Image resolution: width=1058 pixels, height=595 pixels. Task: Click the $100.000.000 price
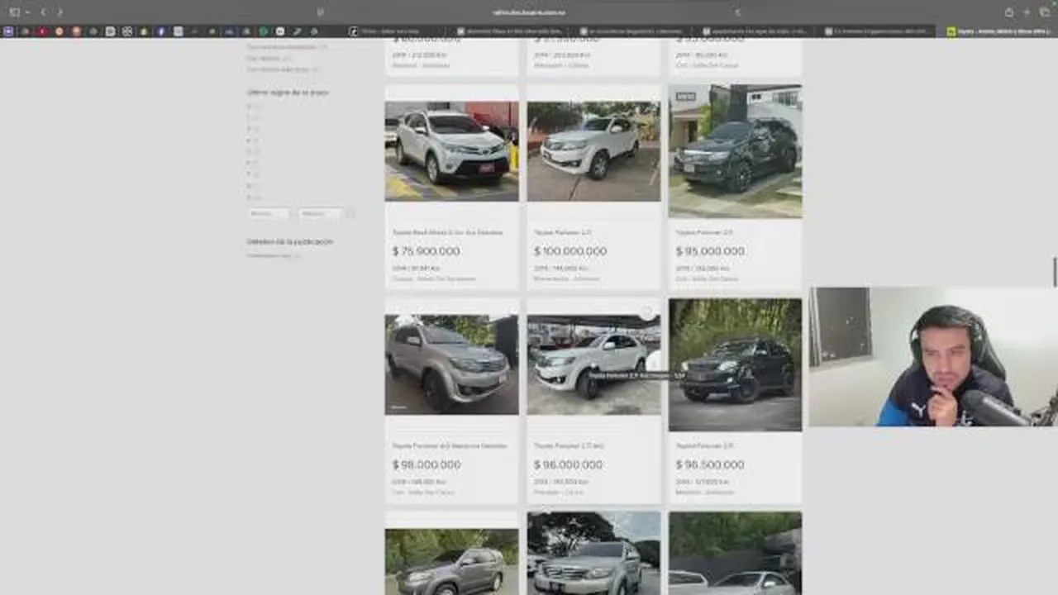click(x=570, y=251)
